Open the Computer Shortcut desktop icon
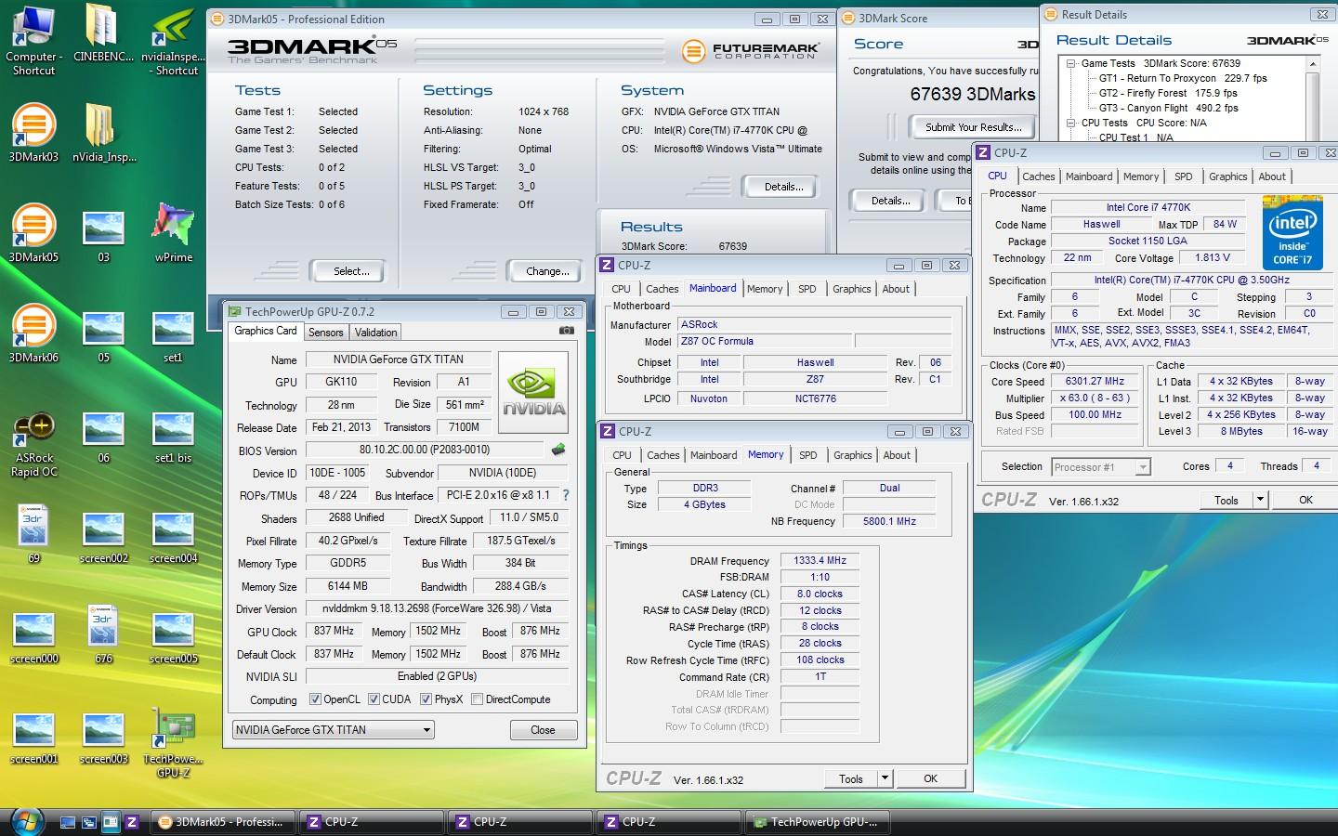This screenshot has height=836, width=1338. pos(33,42)
